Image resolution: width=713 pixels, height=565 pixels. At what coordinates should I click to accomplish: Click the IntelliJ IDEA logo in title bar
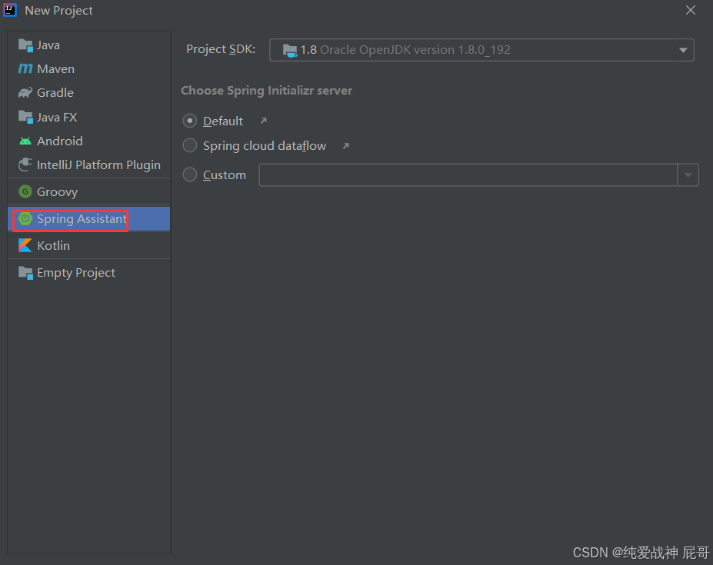pos(10,9)
